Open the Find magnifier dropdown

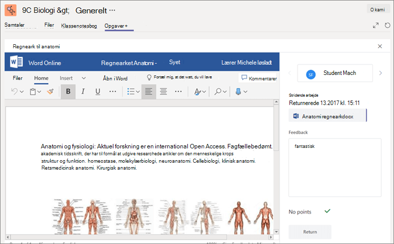tap(225, 92)
